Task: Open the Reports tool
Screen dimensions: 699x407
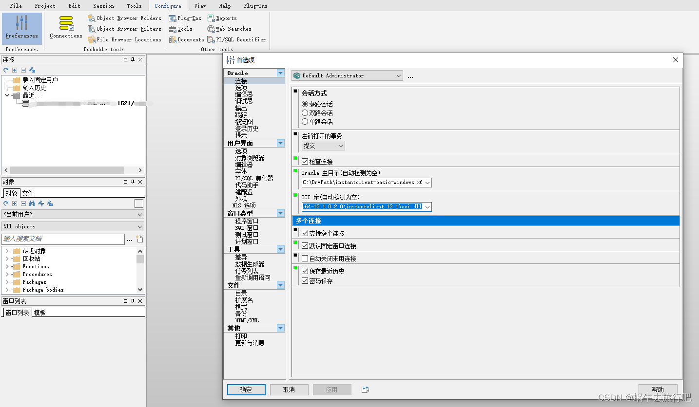Action: 222,18
